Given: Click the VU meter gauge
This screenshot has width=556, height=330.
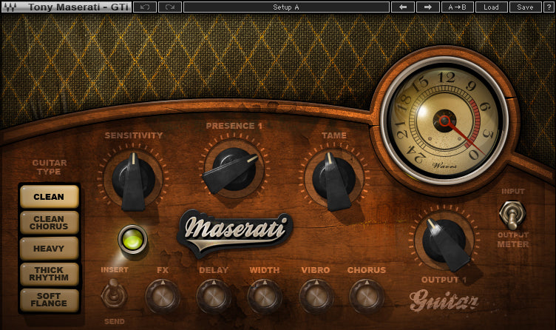Looking at the screenshot, I should [444, 119].
